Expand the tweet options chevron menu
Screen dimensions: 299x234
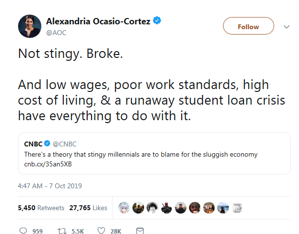click(x=286, y=27)
